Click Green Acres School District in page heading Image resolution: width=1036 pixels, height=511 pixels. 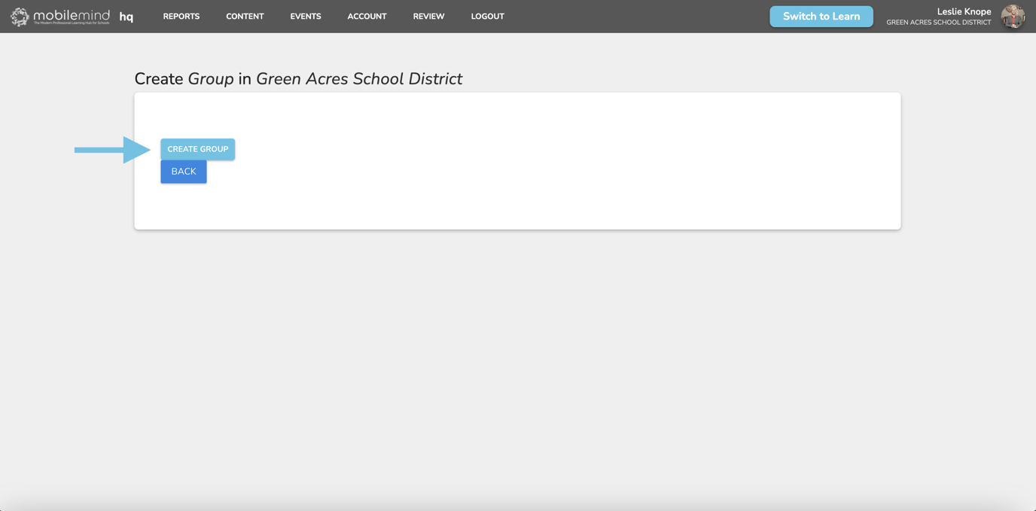pos(359,79)
